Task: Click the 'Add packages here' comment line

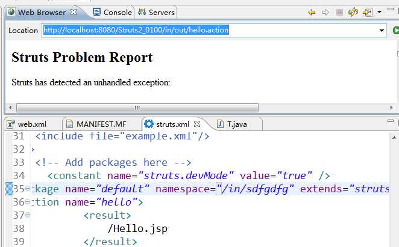Action: (x=113, y=162)
